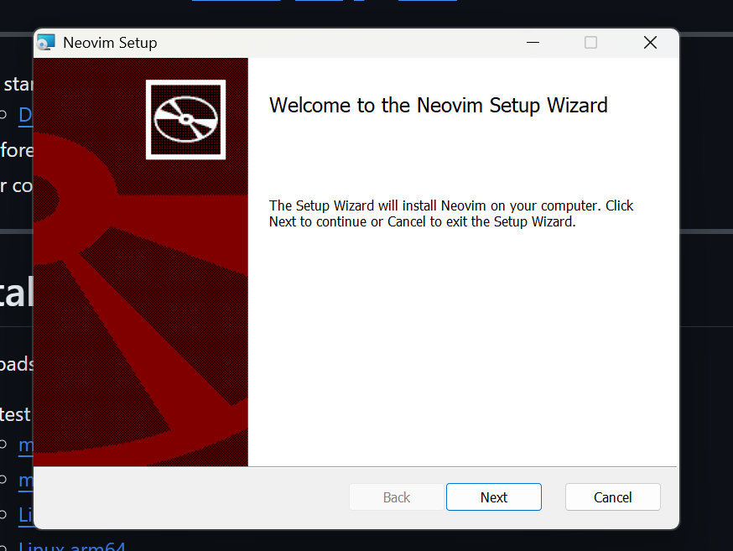Cancel the Neovim Setup Wizard

click(612, 496)
